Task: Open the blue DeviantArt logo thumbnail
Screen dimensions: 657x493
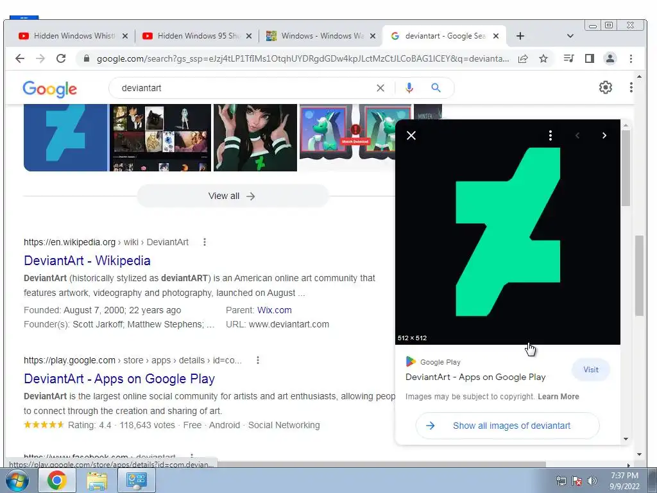Action: pos(66,137)
